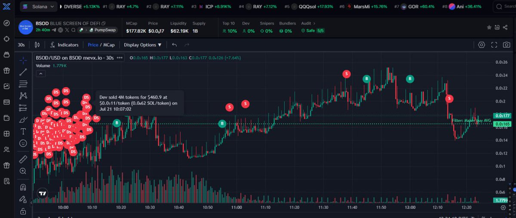The height and width of the screenshot is (218, 516).
Task: Open the emoji icons tool
Action: (23, 143)
